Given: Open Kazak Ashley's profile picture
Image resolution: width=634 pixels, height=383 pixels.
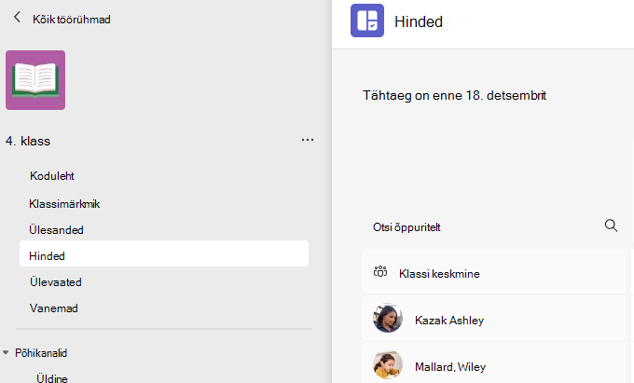Looking at the screenshot, I should coord(388,319).
